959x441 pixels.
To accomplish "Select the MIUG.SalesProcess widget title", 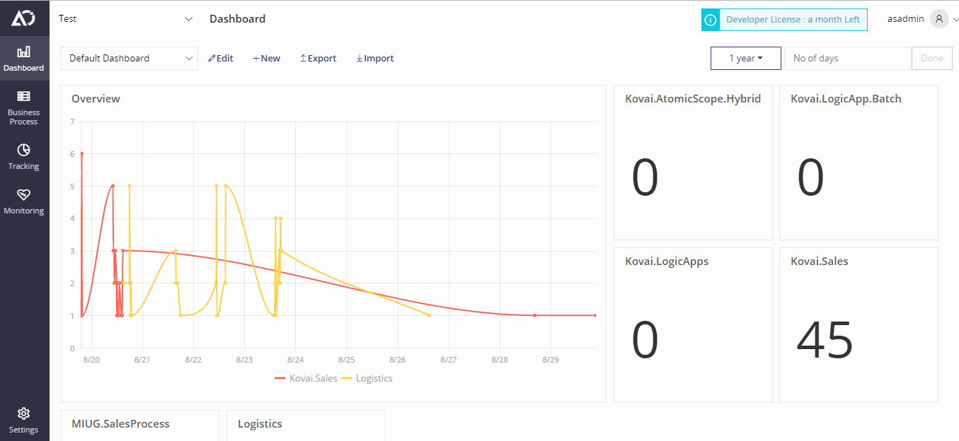I will pyautogui.click(x=120, y=424).
